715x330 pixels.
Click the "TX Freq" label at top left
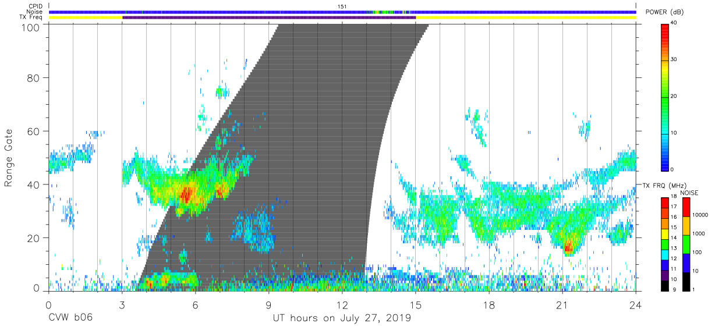(31, 17)
